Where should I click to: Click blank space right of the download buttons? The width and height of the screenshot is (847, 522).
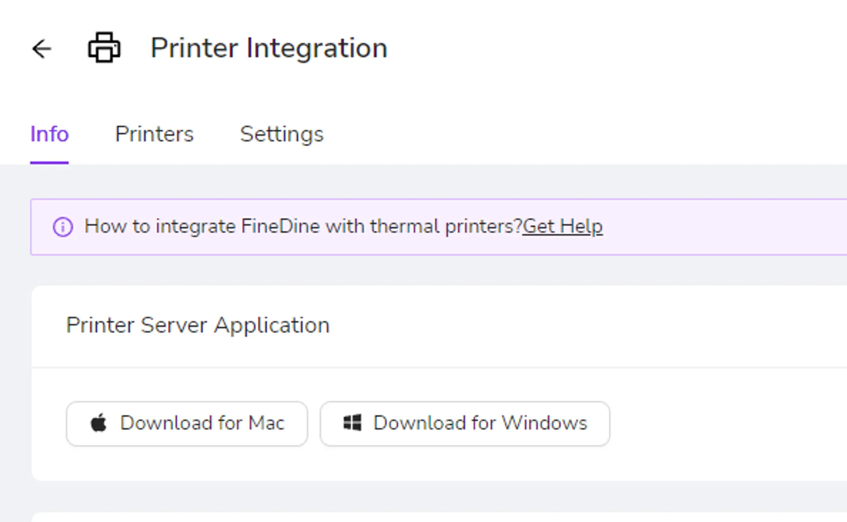[x=728, y=424]
